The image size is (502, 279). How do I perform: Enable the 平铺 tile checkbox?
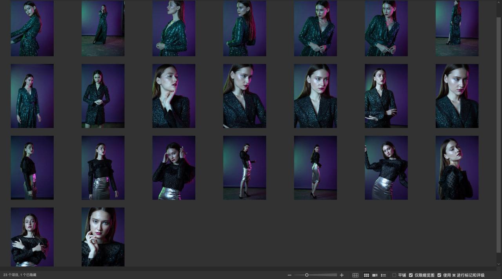(x=394, y=275)
